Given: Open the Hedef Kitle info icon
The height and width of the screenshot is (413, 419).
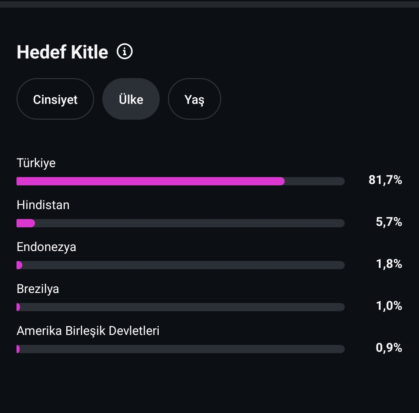Looking at the screenshot, I should pos(125,52).
